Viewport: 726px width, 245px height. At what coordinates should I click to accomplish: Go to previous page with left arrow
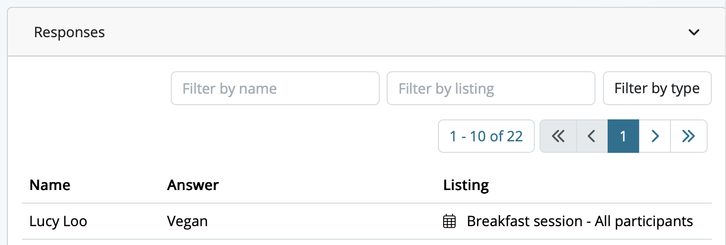tap(592, 136)
